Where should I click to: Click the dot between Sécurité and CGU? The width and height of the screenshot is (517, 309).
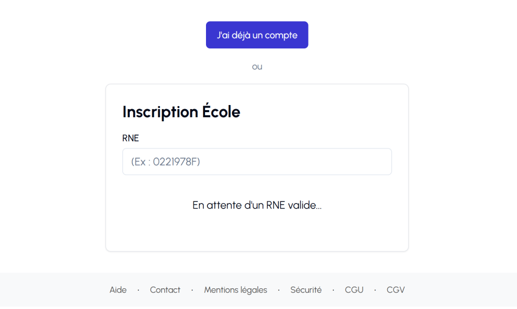[x=333, y=290]
